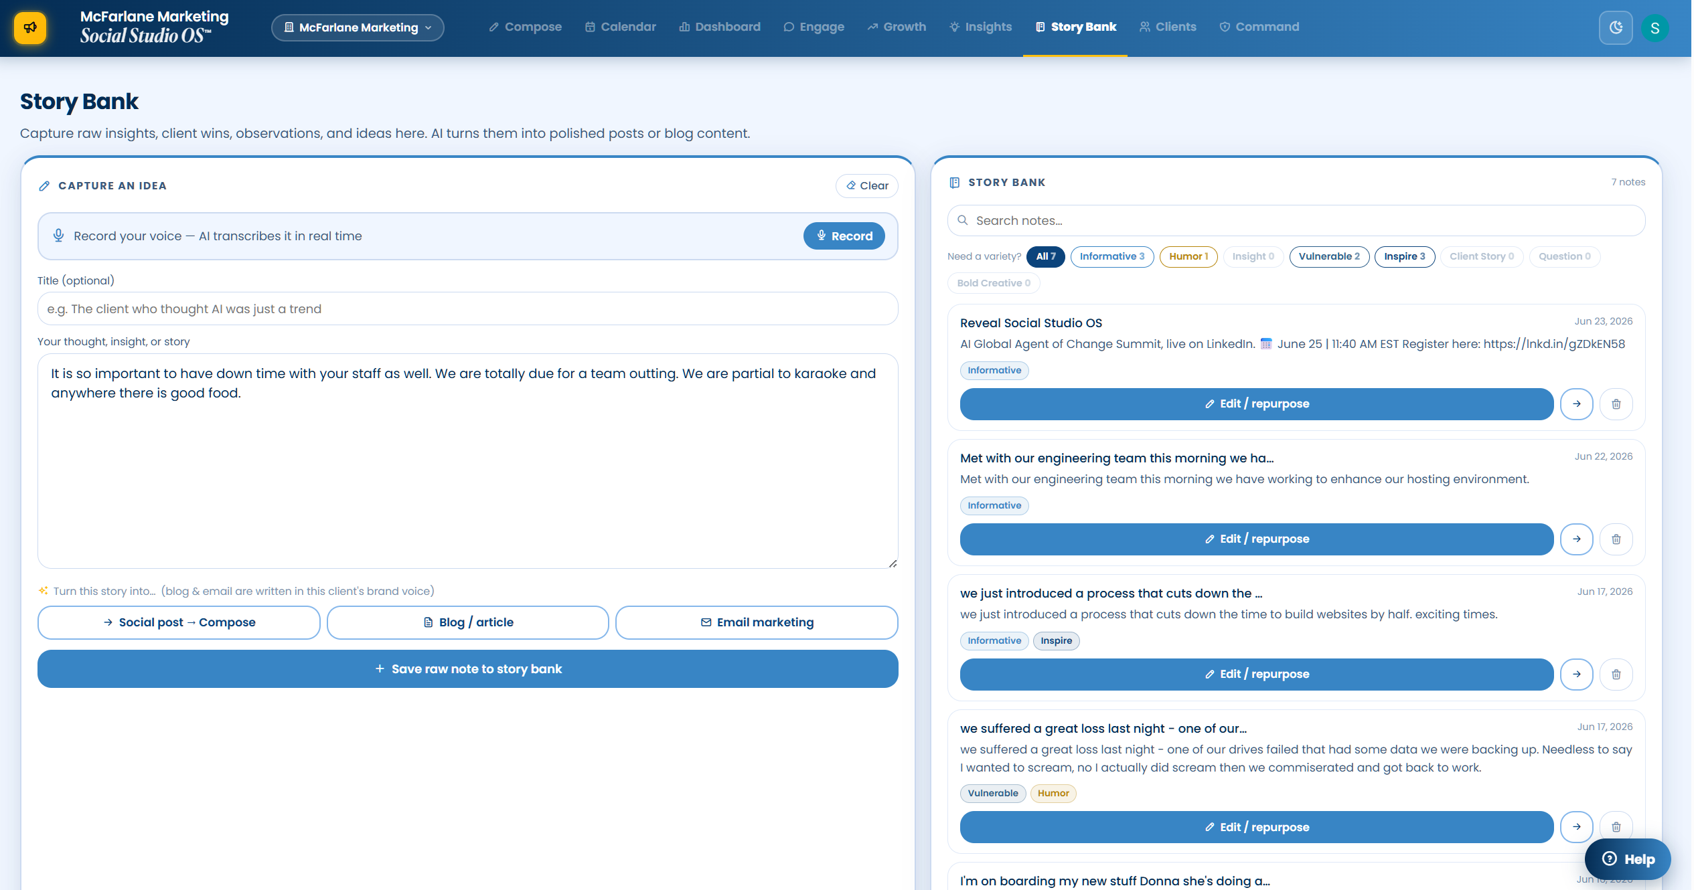This screenshot has width=1694, height=890.
Task: Open the user avatar S menu
Action: pos(1654,28)
